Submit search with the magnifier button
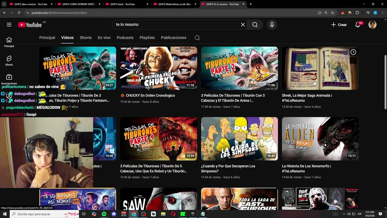 [255, 25]
